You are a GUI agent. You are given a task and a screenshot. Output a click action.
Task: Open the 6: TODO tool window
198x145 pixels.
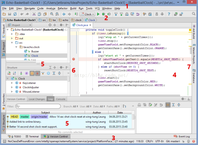point(14,137)
